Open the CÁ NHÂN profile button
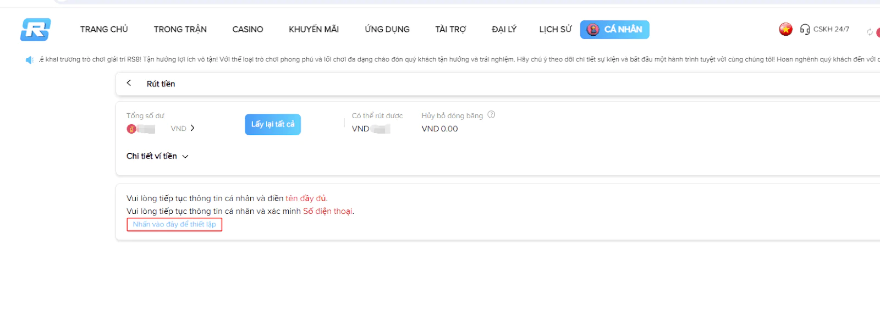This screenshot has height=309, width=880. click(x=614, y=30)
